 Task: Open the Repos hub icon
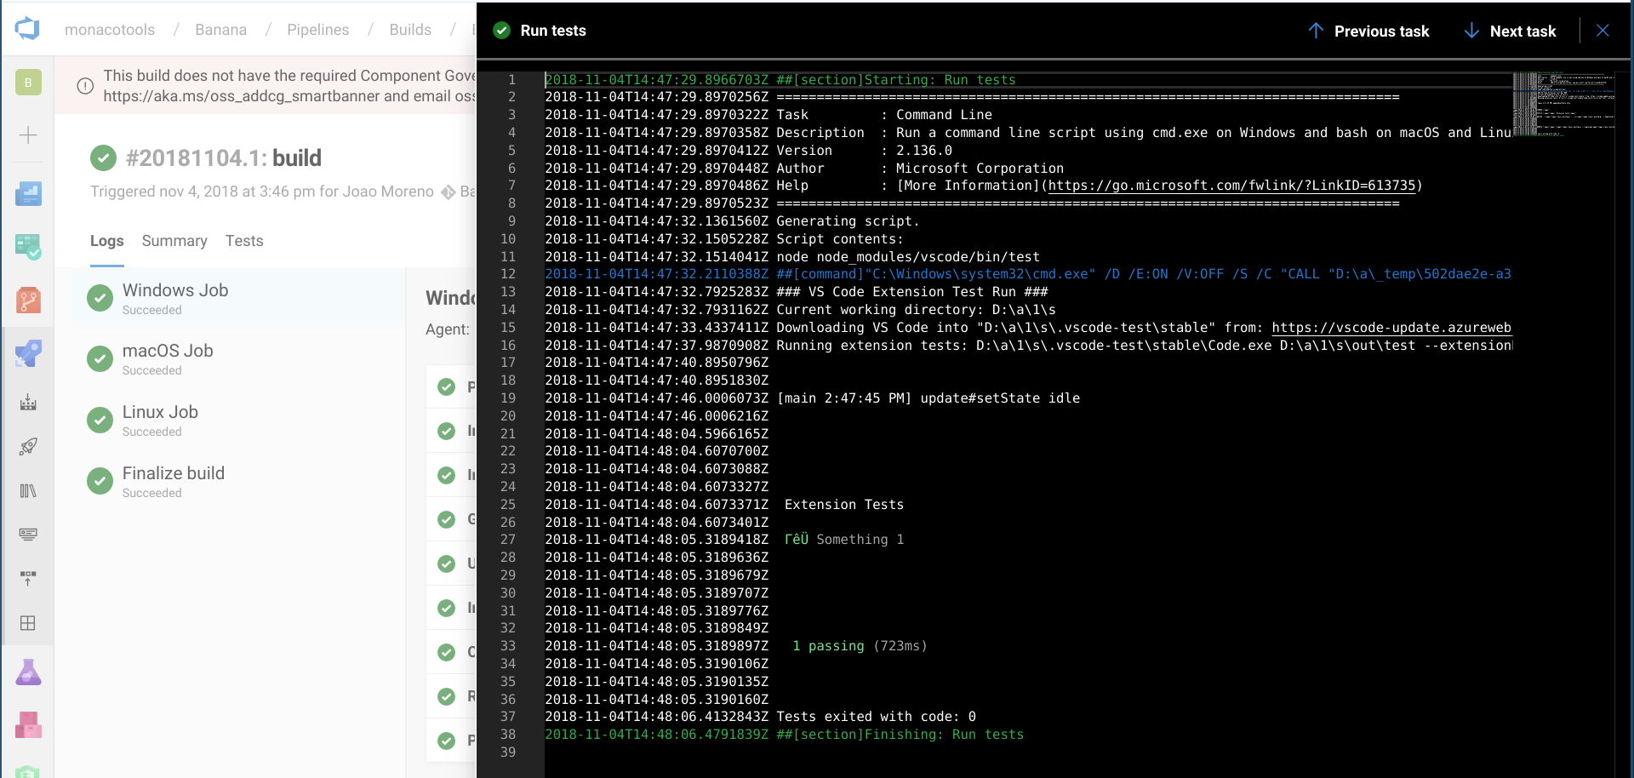pos(28,300)
